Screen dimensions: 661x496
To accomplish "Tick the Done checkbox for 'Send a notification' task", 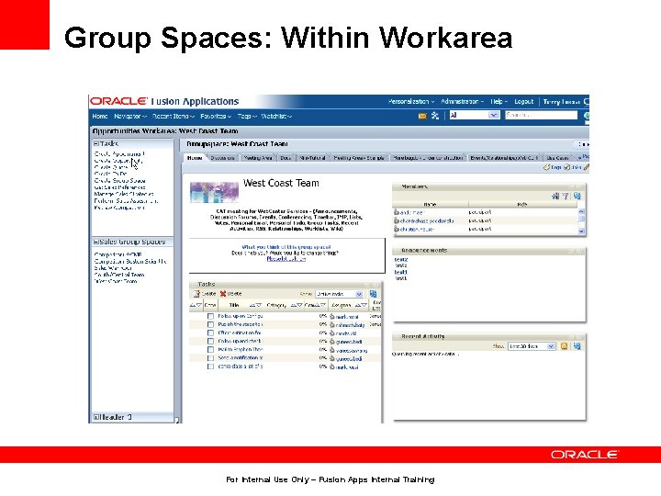I will click(210, 358).
